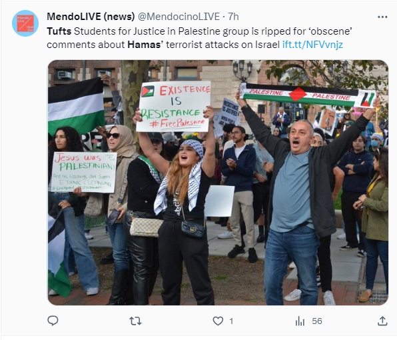The height and width of the screenshot is (340, 397).
Task: Open the tweet's three-dot more menu
Action: click(x=382, y=17)
